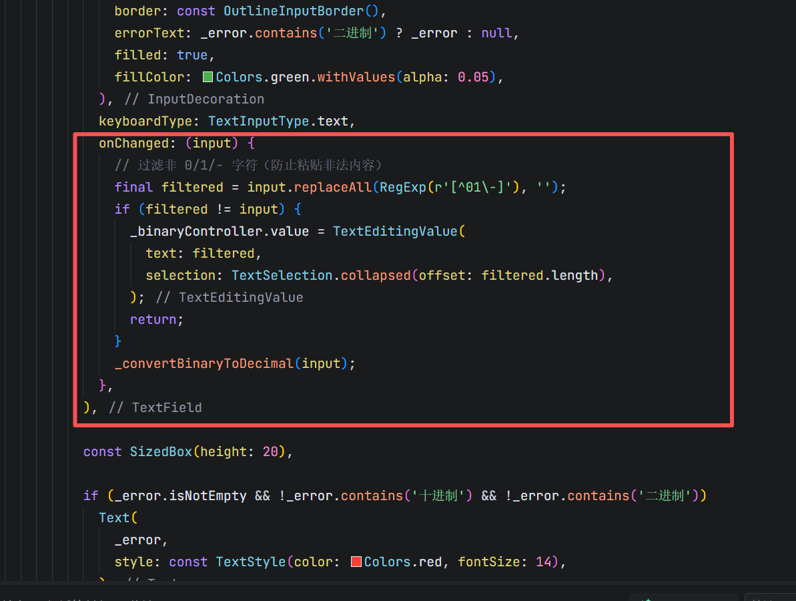Click the isNotEmpty property
The image size is (796, 601).
pyautogui.click(x=208, y=495)
